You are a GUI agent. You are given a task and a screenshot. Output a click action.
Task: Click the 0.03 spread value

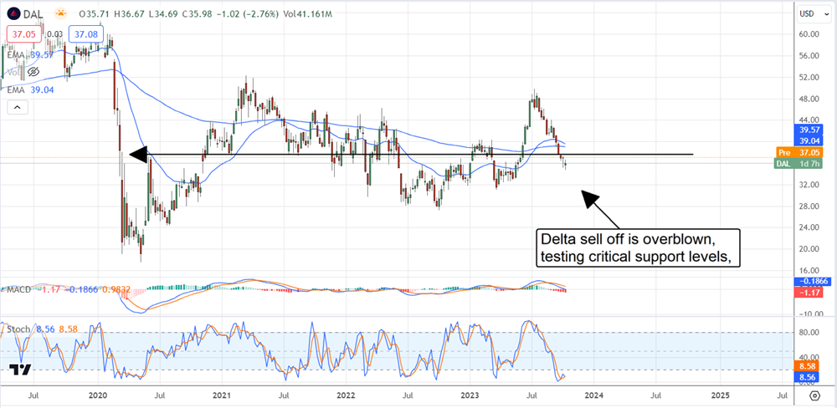(x=55, y=34)
